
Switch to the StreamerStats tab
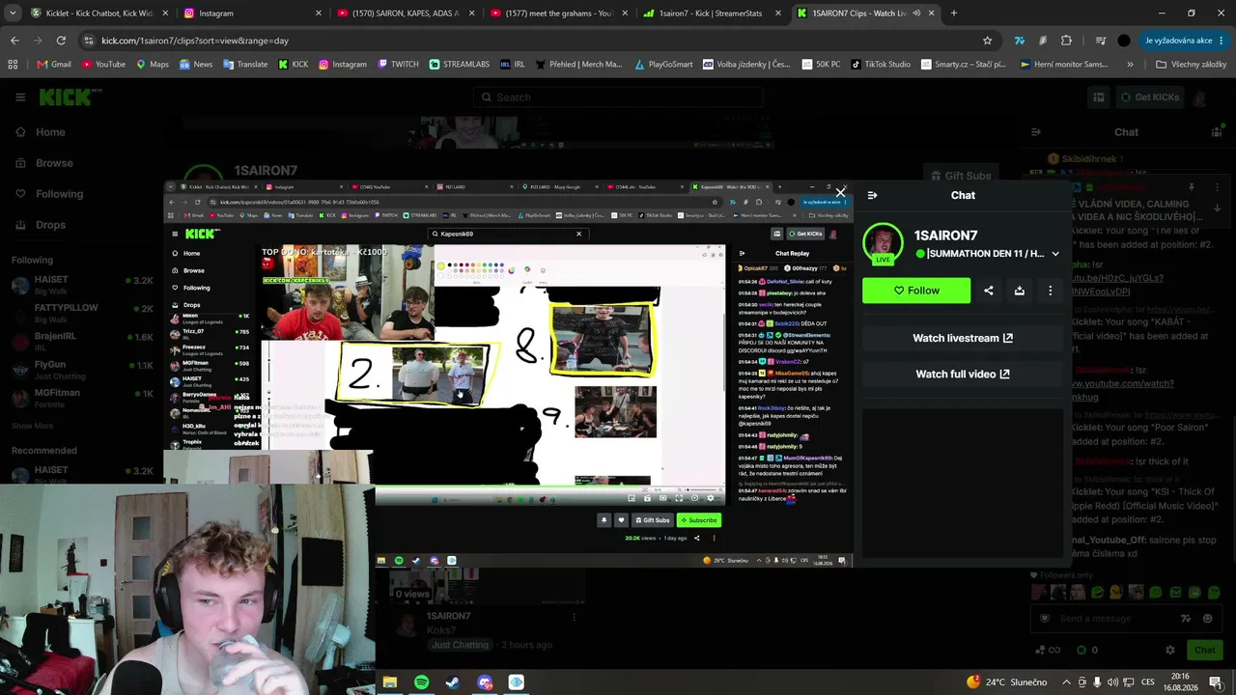[x=712, y=14]
